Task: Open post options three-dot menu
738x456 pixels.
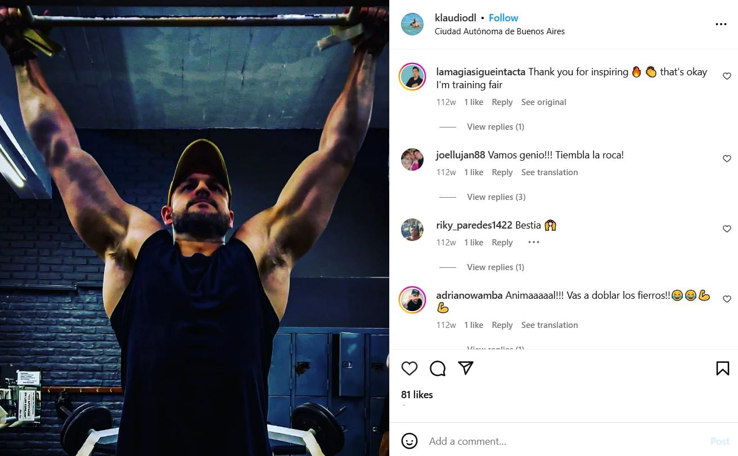Action: (x=721, y=24)
